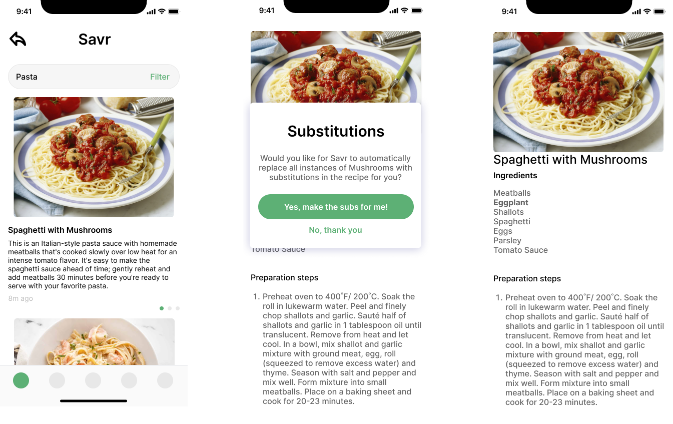The image size is (673, 424).
Task: Confirm with Yes, make the subs for me!
Action: coord(336,207)
